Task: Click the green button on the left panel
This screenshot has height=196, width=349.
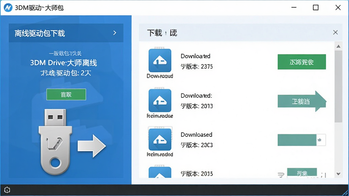Action: point(66,95)
